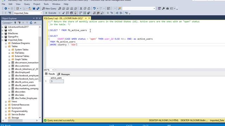This screenshot has height=126, width=225.
Task: Select the dbo.orders table
Action: click(20, 92)
